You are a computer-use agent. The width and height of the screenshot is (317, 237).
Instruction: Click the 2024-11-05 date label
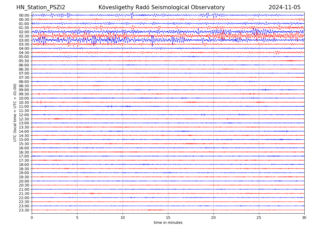tap(285, 8)
